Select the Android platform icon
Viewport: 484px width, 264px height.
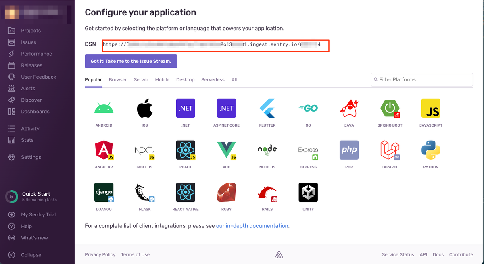(104, 108)
